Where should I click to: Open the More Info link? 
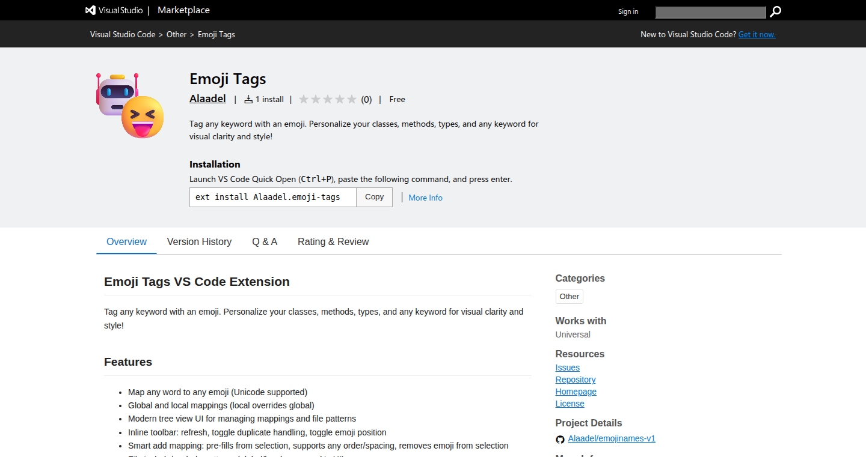point(426,198)
